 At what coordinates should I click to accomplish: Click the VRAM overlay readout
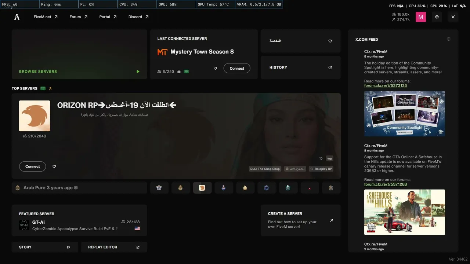point(259,4)
